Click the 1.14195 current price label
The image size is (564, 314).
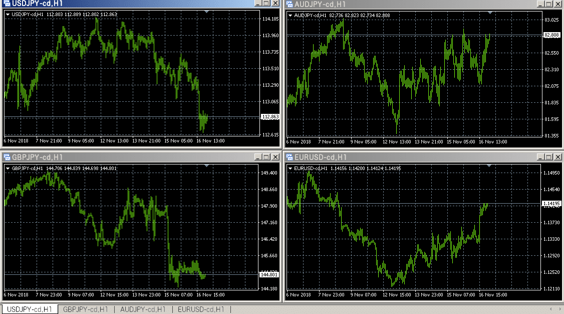(551, 204)
